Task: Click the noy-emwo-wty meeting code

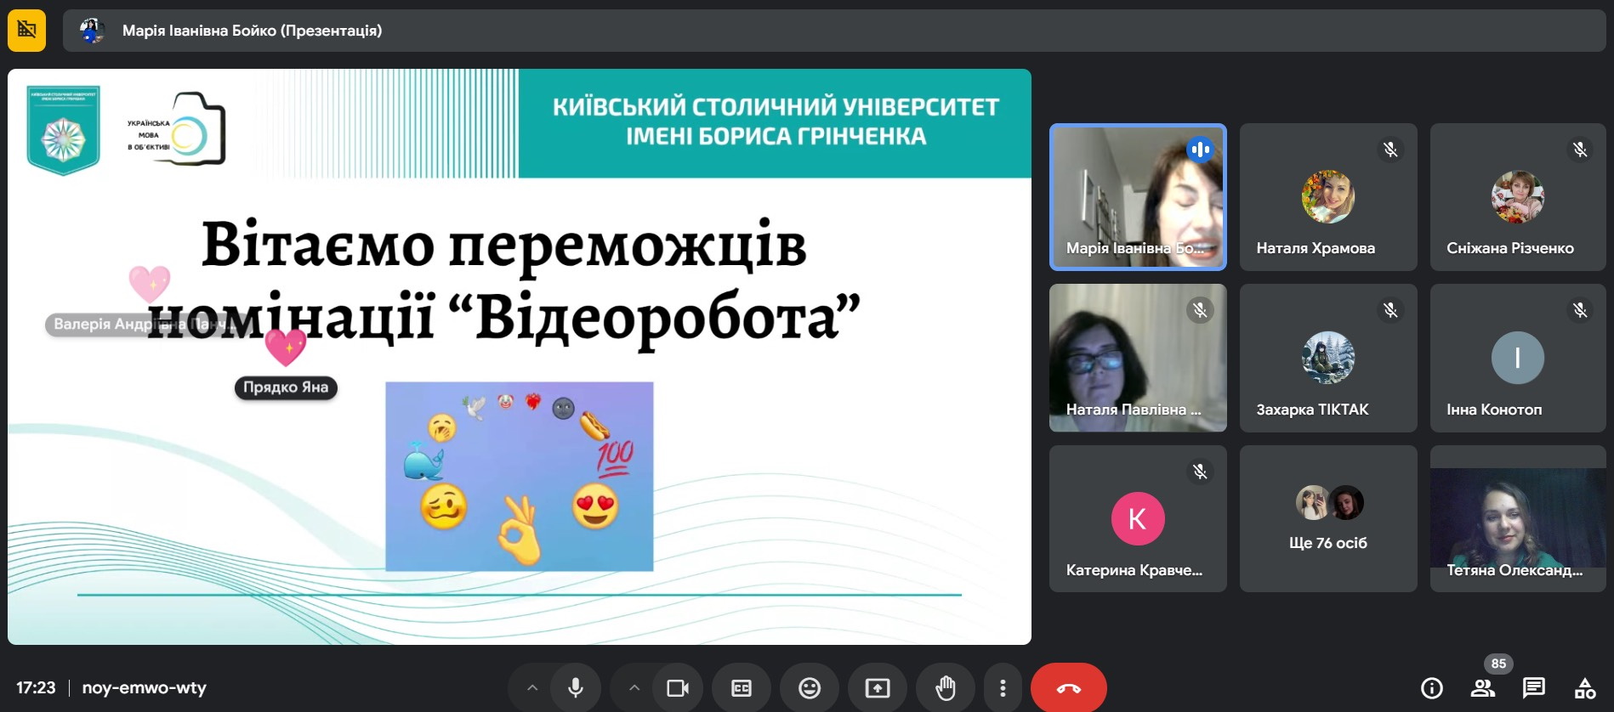Action: (144, 687)
